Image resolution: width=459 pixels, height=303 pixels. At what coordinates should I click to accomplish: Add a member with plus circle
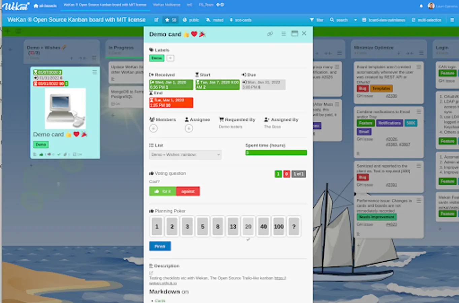click(153, 128)
